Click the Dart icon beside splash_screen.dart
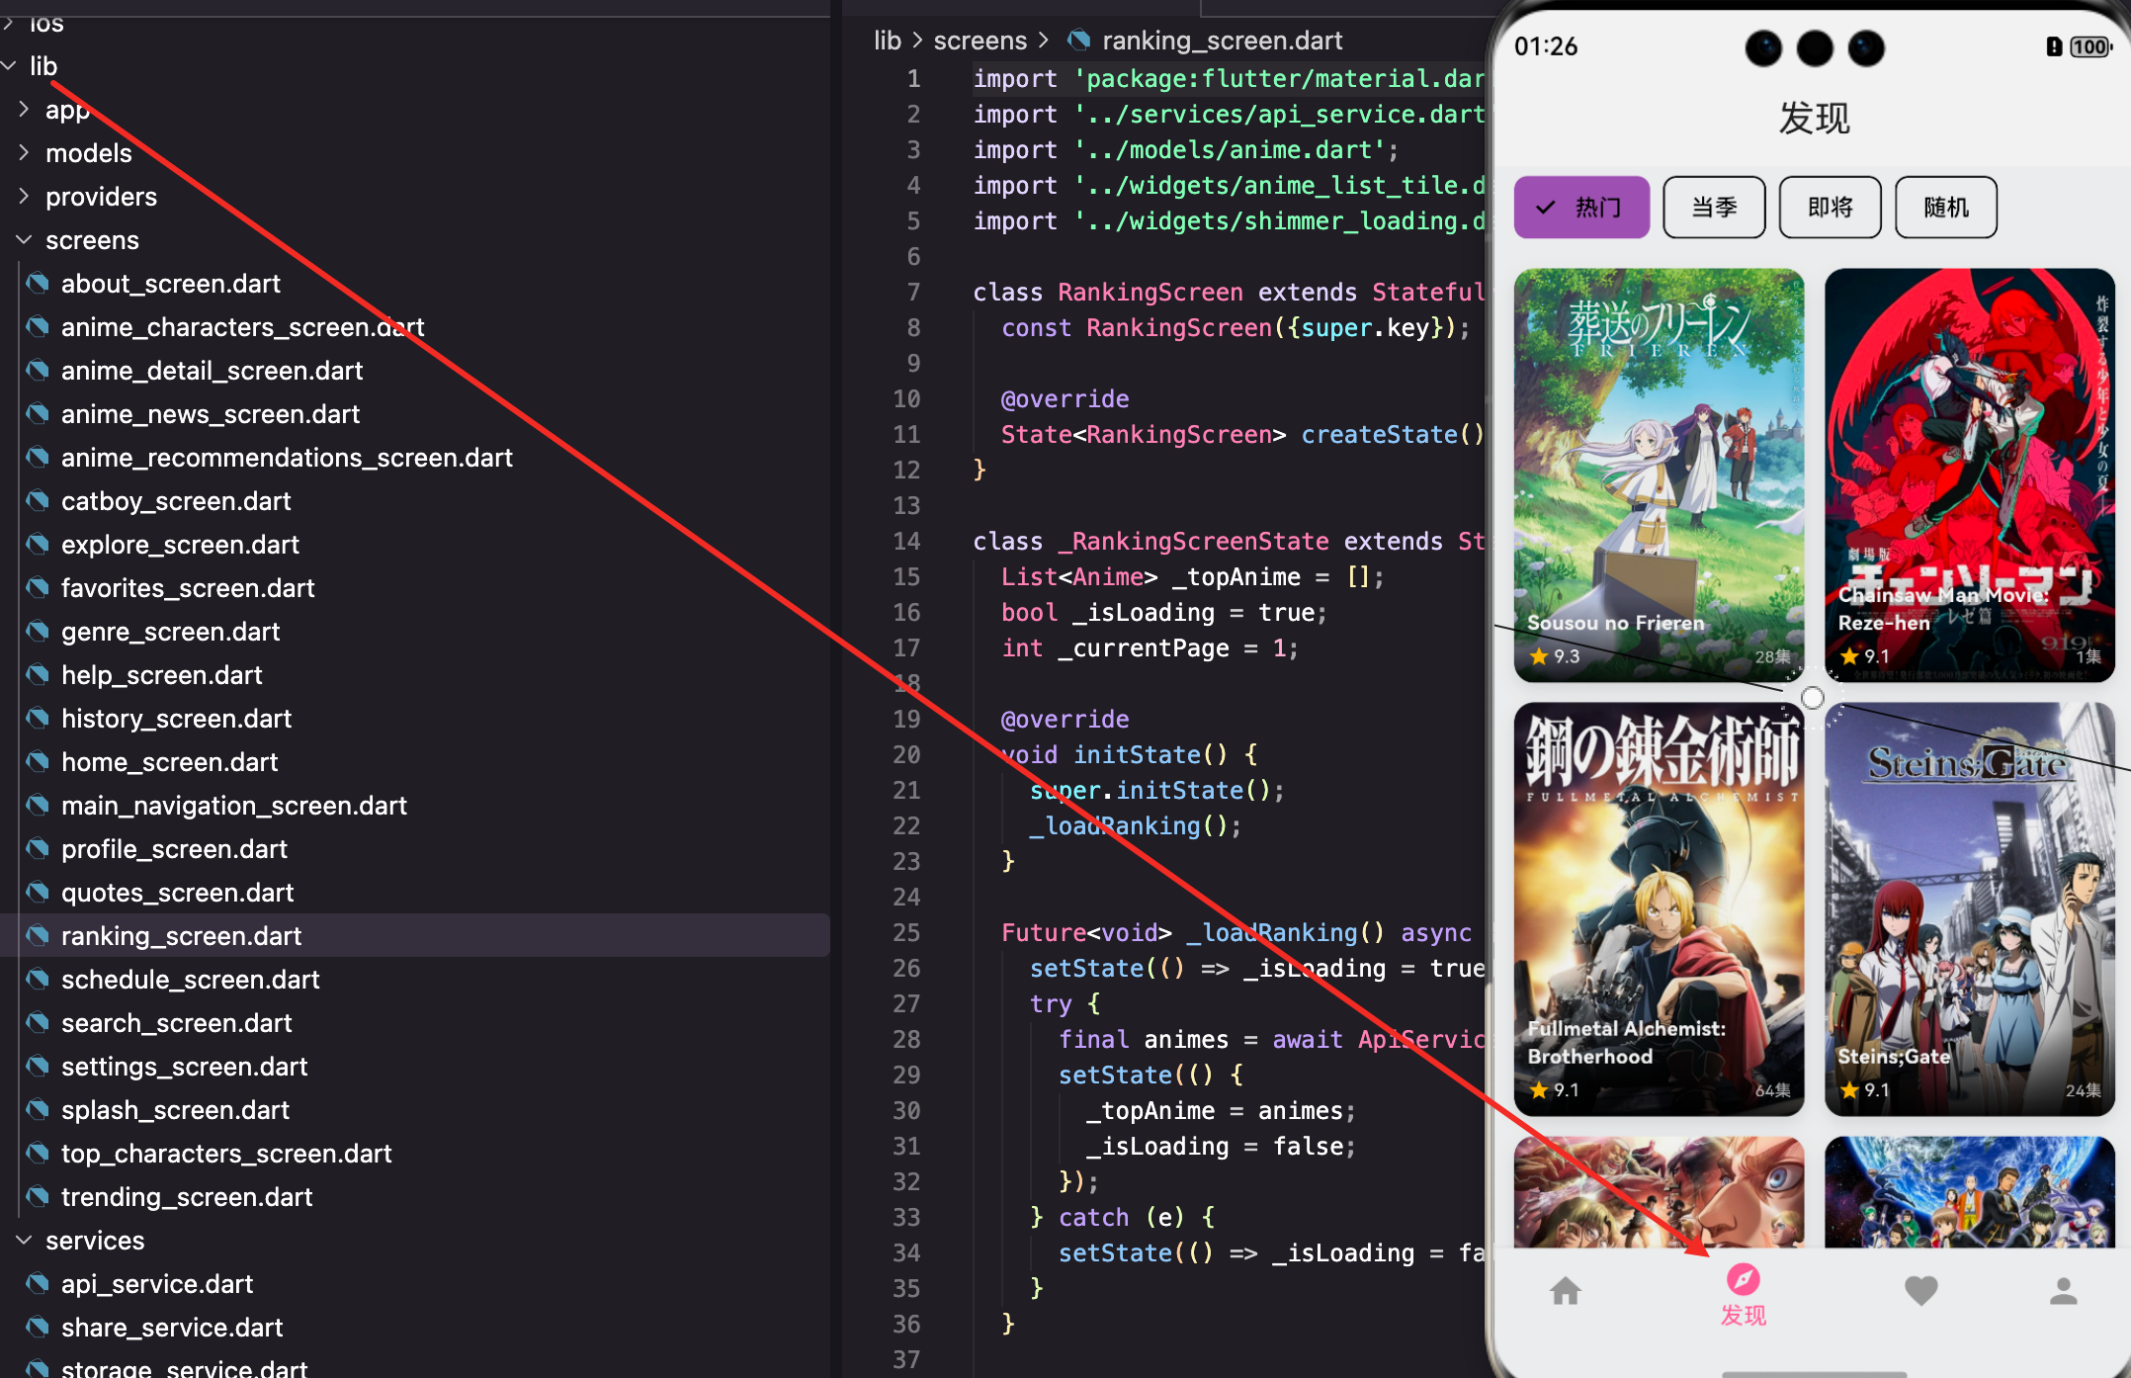Image resolution: width=2131 pixels, height=1378 pixels. click(38, 1110)
